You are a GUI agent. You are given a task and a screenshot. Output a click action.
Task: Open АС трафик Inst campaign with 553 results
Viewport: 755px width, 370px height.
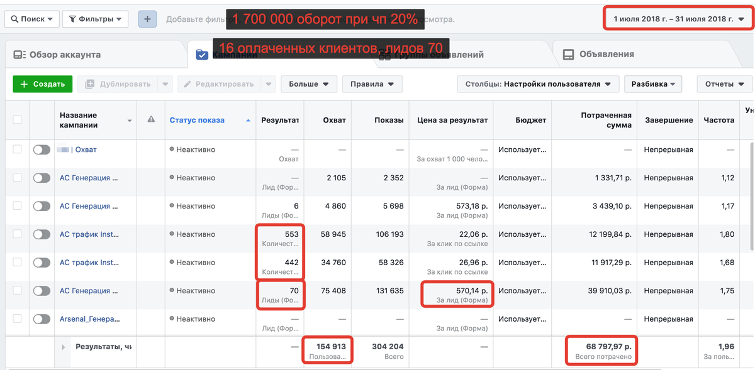(x=89, y=234)
